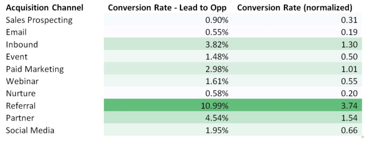This screenshot has width=379, height=147.
Task: Click the 0.58% Nurture conversion cell
Action: pyautogui.click(x=166, y=94)
